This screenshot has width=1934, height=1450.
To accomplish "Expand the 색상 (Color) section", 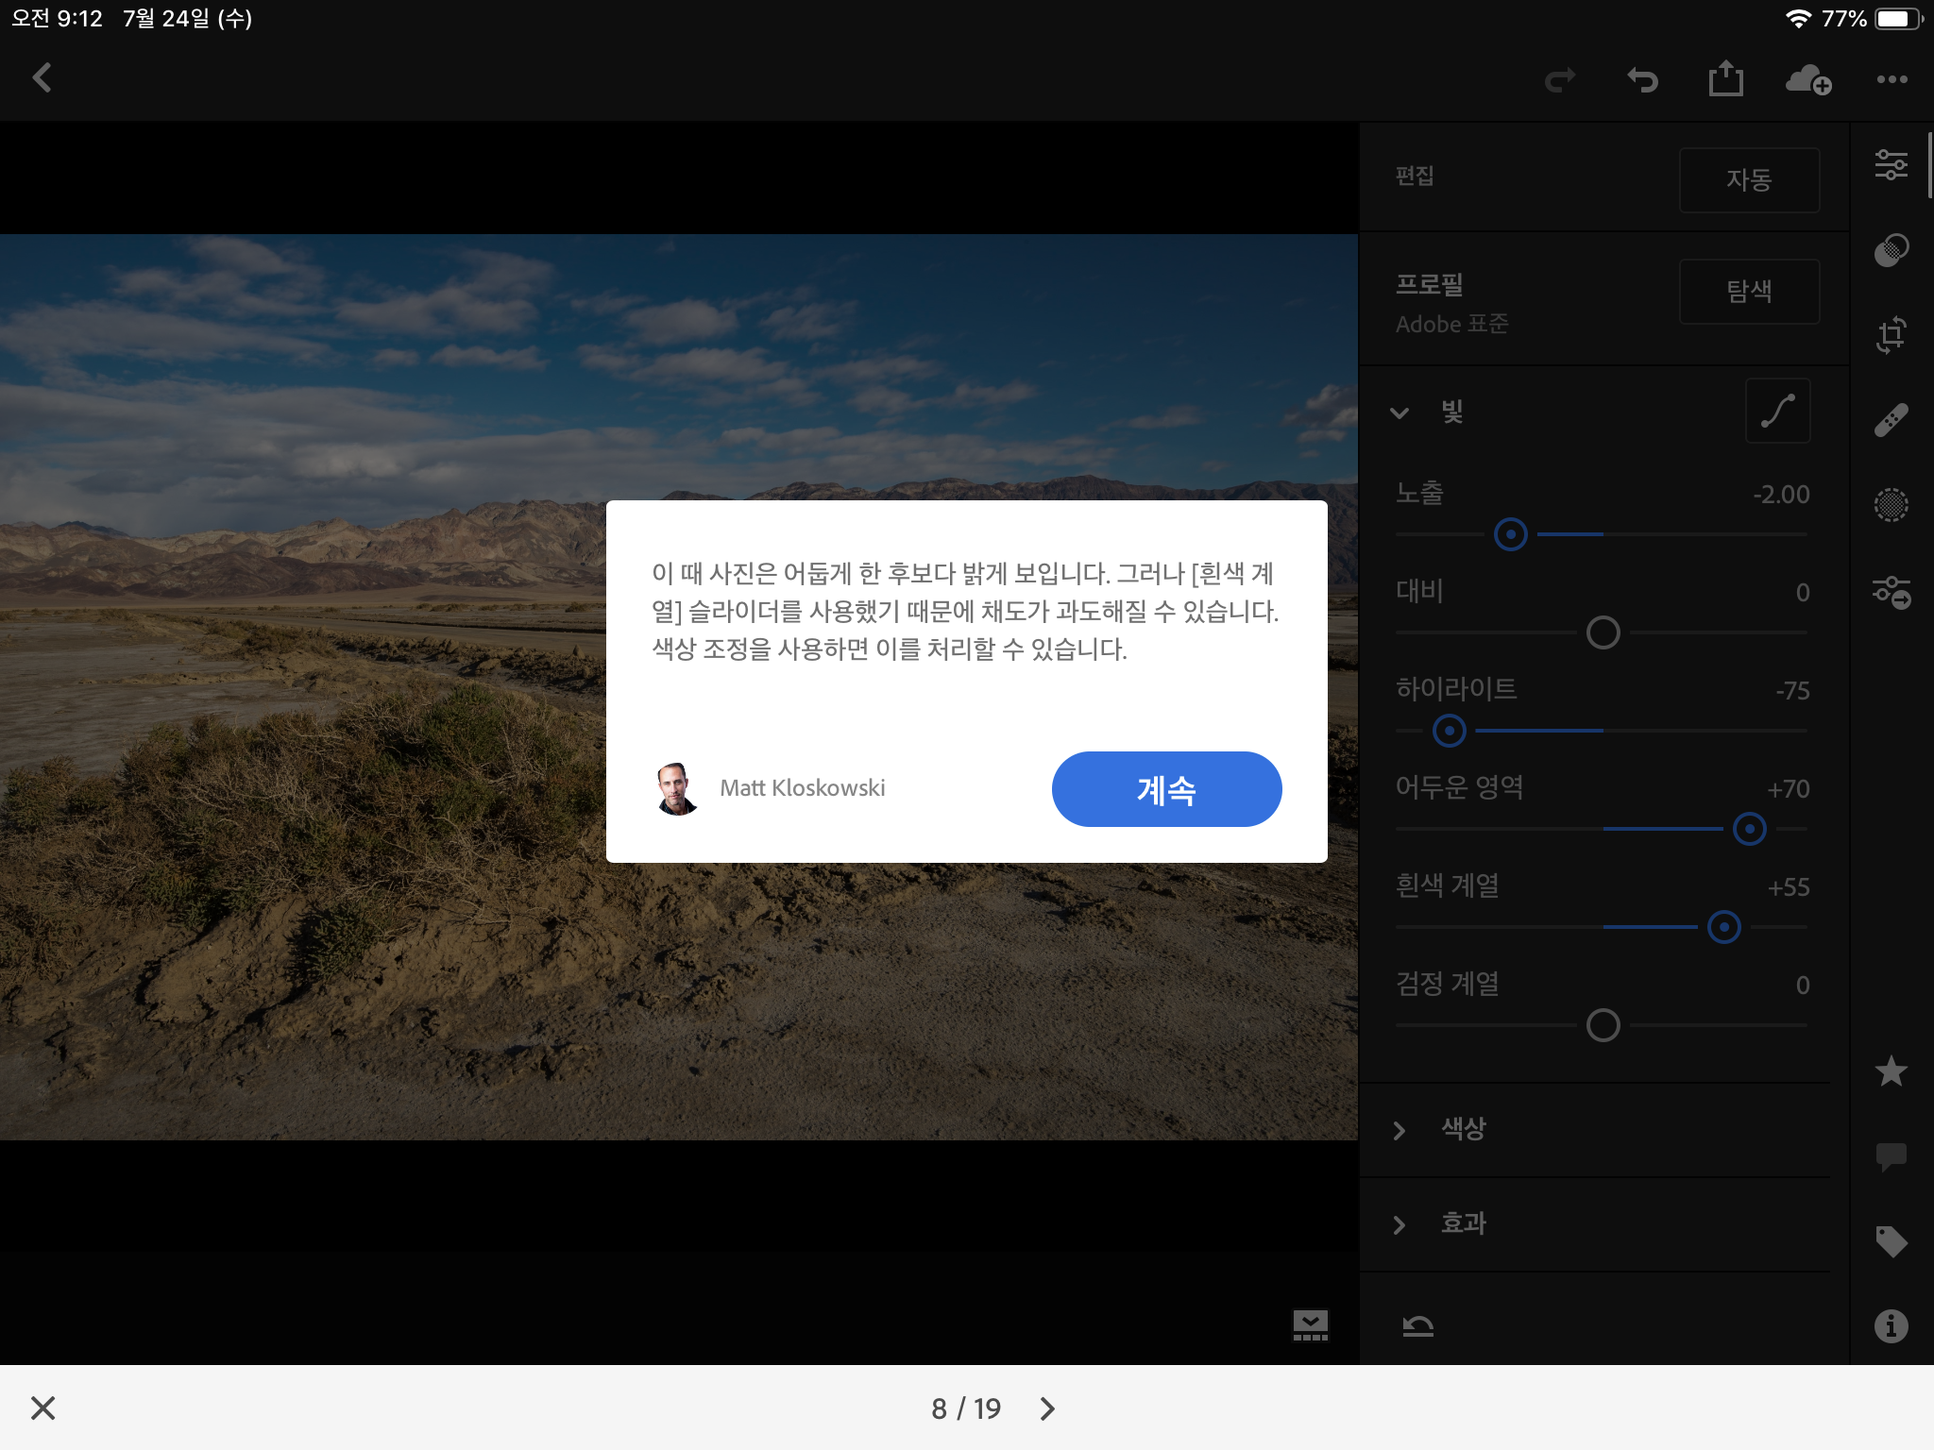I will 1400,1130.
